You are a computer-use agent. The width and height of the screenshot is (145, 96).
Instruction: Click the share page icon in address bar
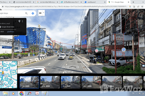click(x=138, y=6)
